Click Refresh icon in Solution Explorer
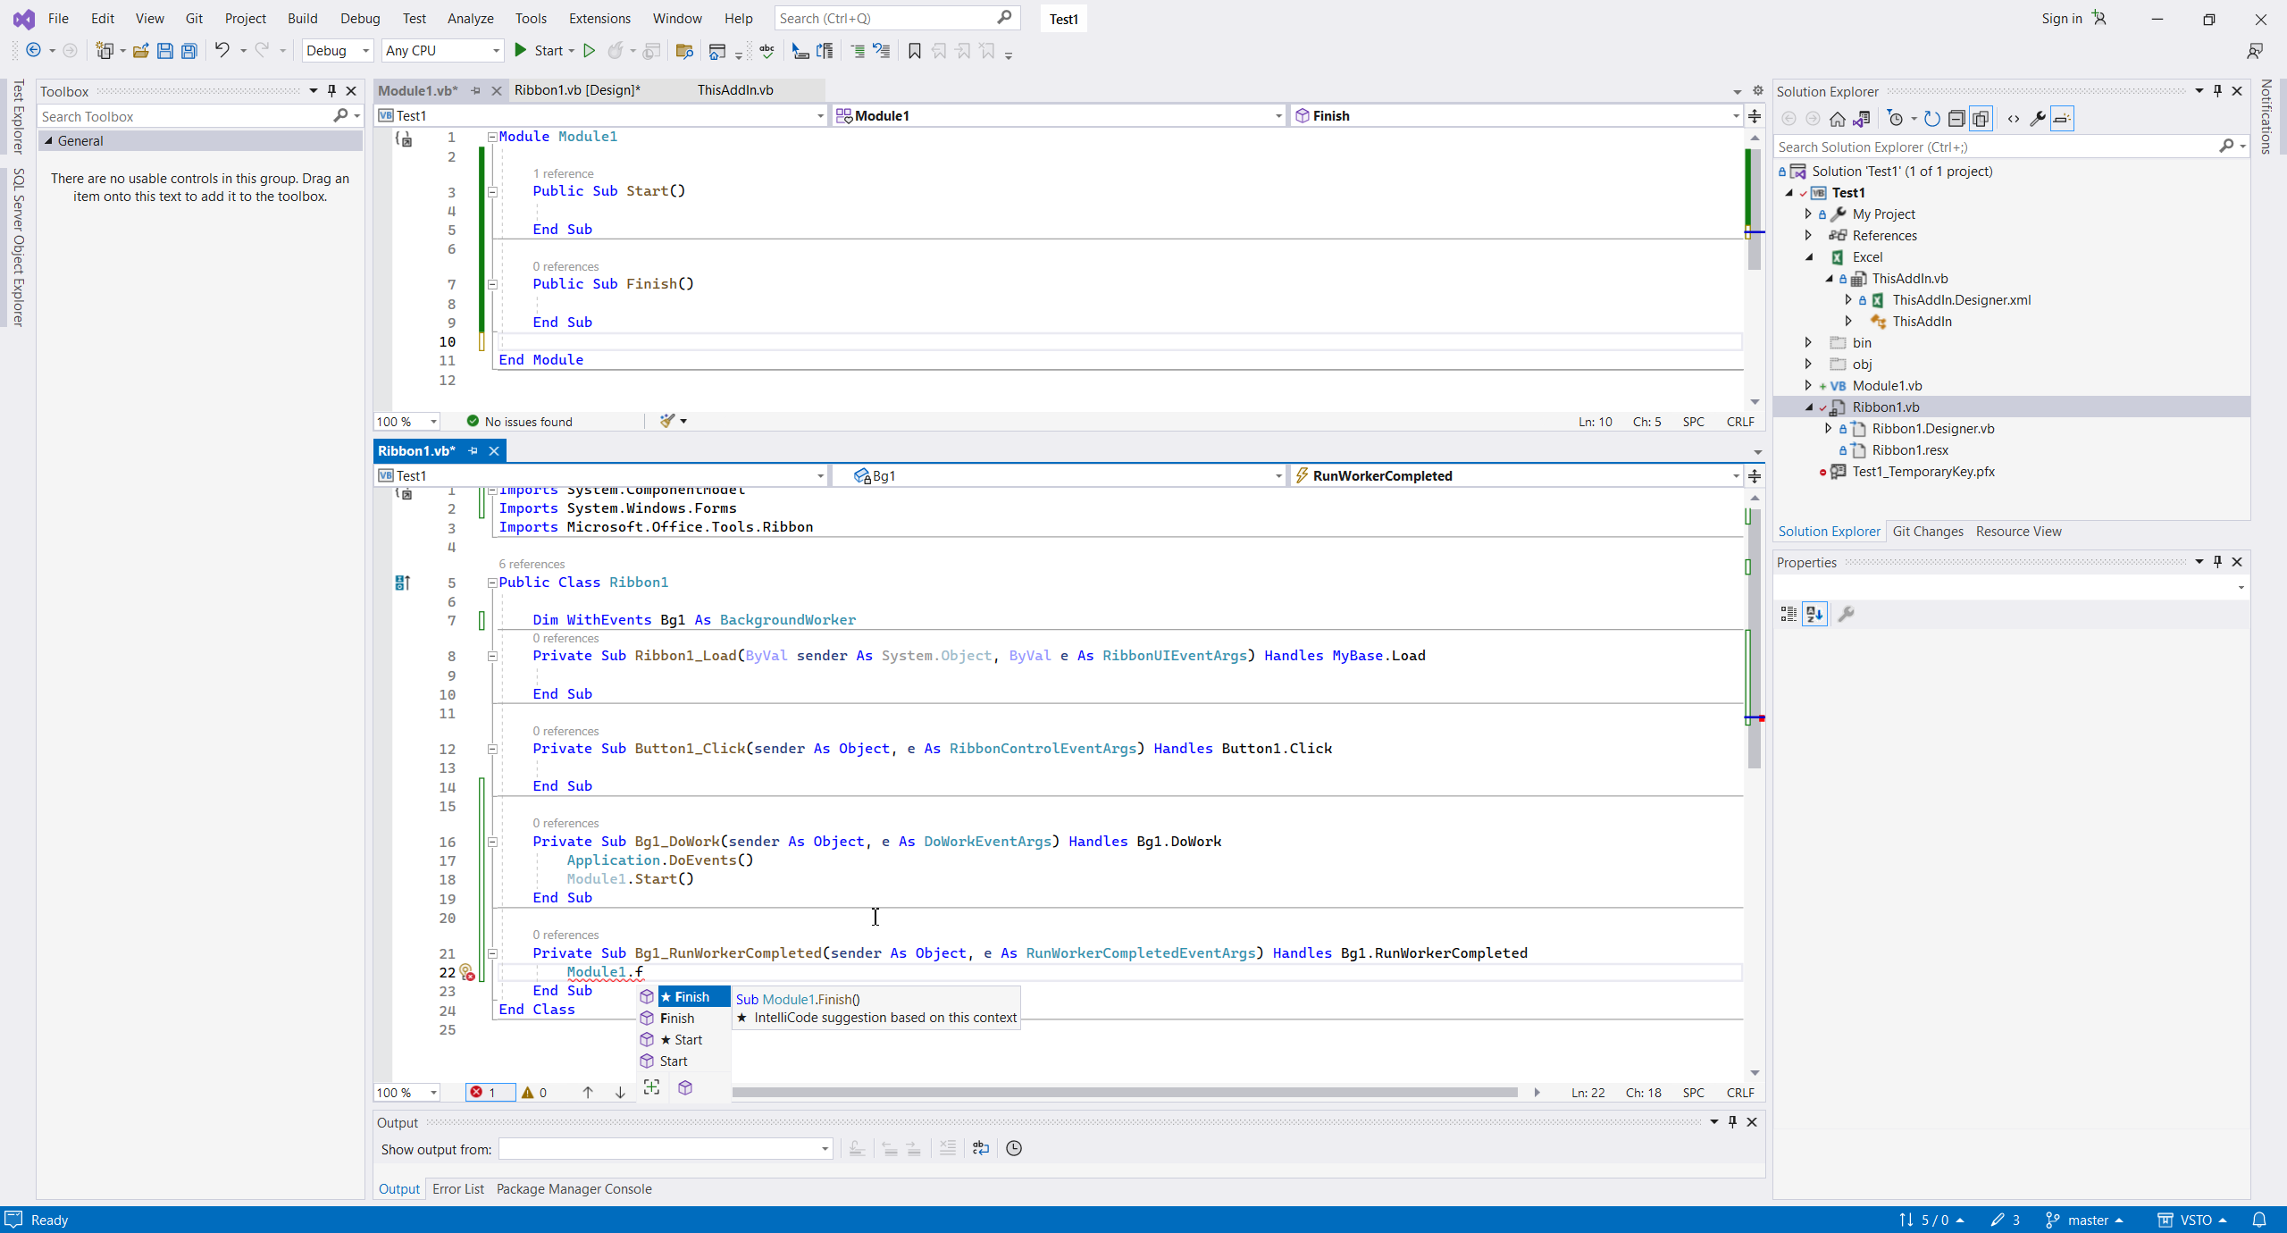The image size is (2287, 1233). 1931,119
